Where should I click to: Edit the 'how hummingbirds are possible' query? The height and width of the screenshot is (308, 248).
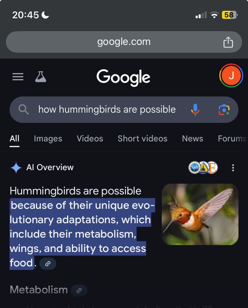107,109
